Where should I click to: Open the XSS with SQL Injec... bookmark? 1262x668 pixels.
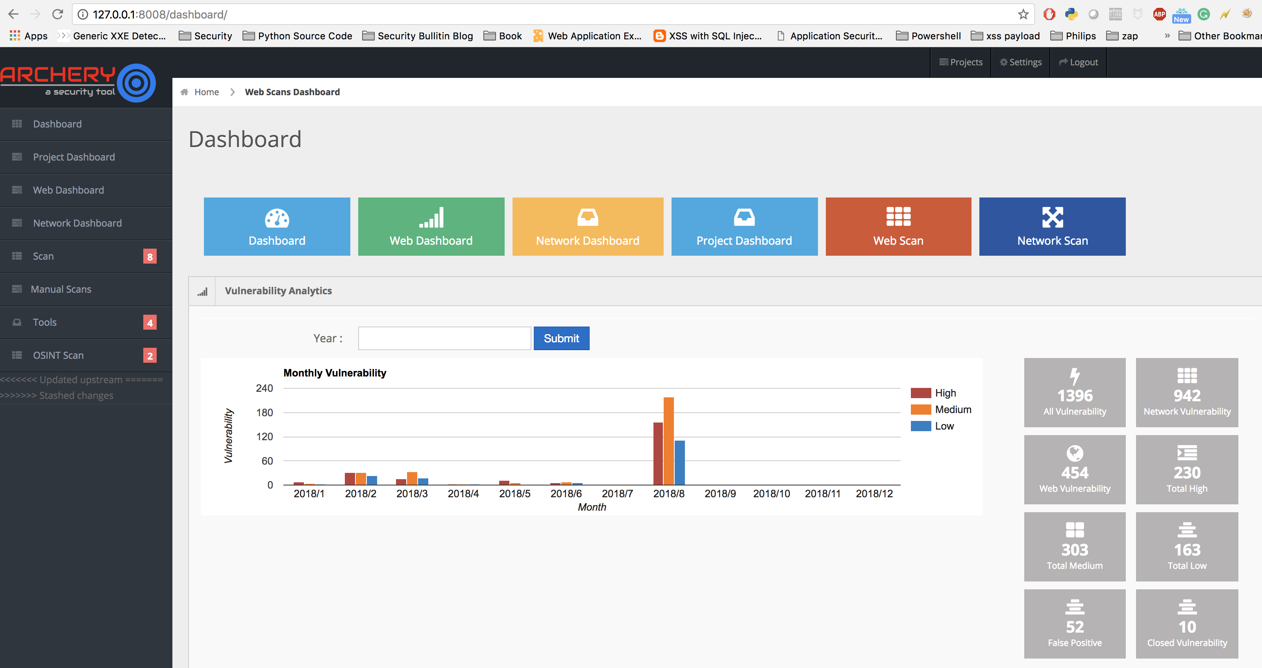click(708, 36)
